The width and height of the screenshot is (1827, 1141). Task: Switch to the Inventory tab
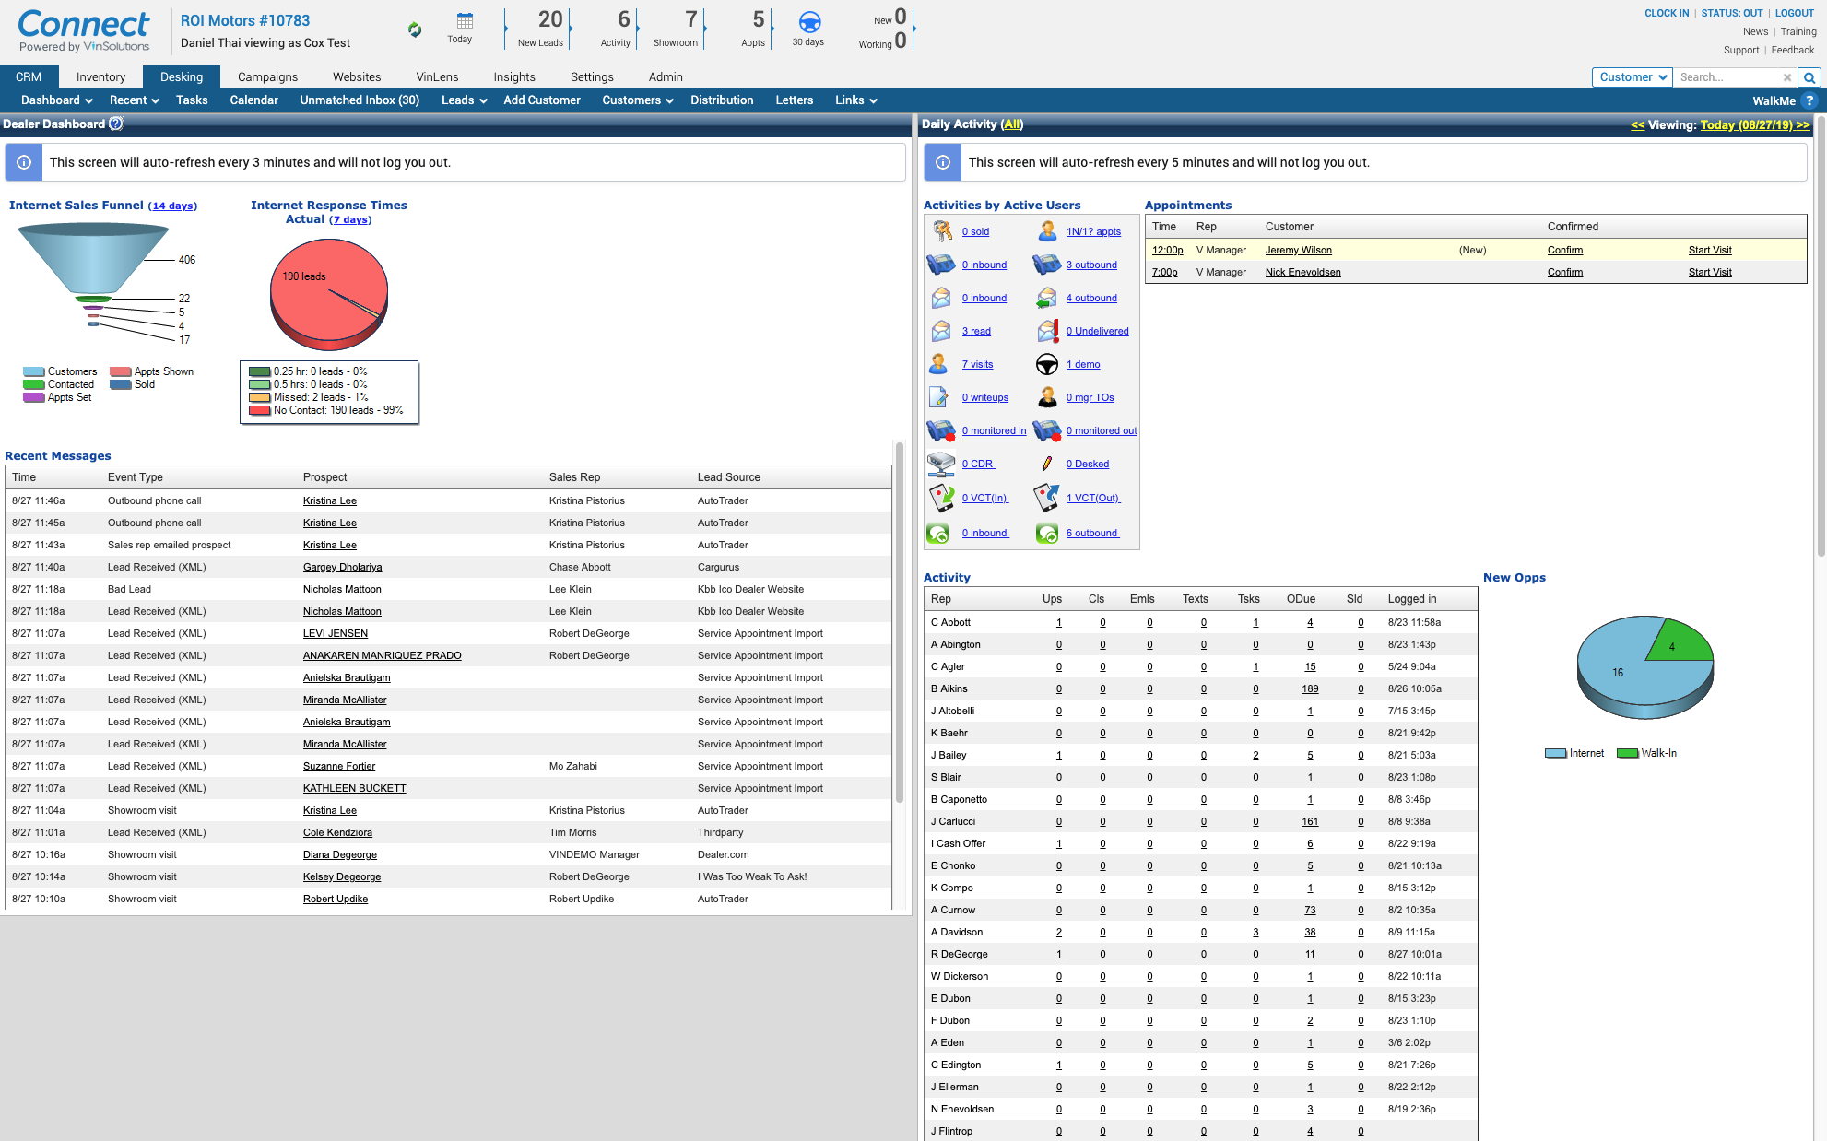100,76
